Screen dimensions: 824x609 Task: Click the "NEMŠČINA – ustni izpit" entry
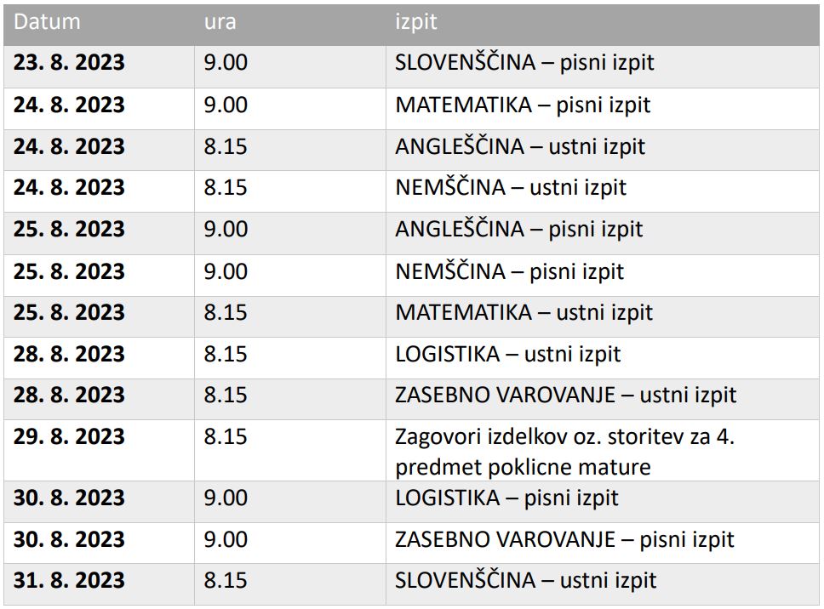(511, 187)
